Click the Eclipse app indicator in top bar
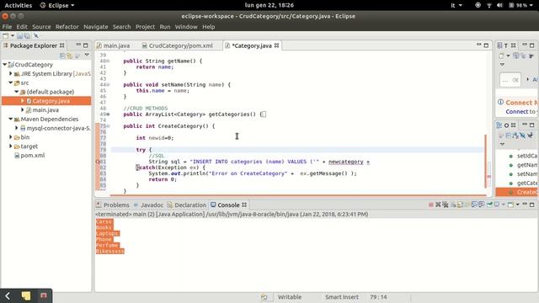539x303 pixels. 57,5
